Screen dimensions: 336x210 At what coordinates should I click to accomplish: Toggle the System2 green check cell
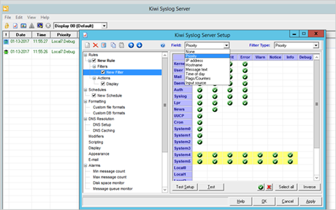[200, 142]
